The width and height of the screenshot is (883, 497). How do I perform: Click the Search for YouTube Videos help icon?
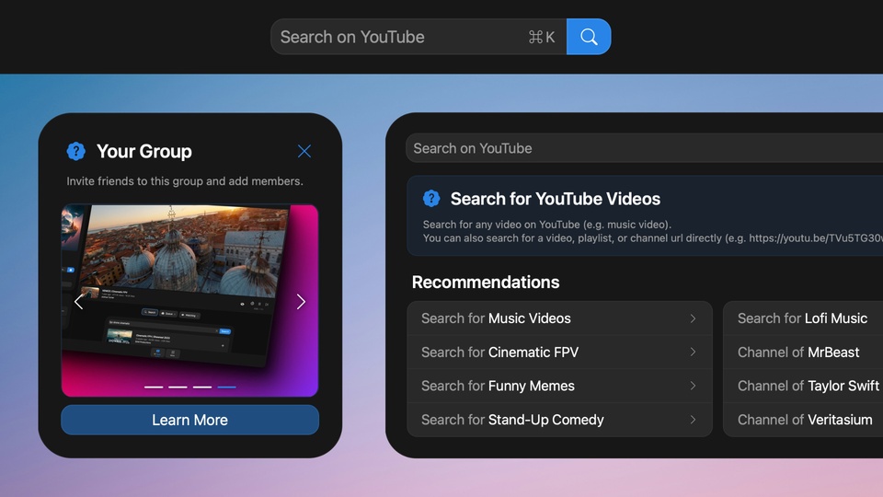coord(431,199)
